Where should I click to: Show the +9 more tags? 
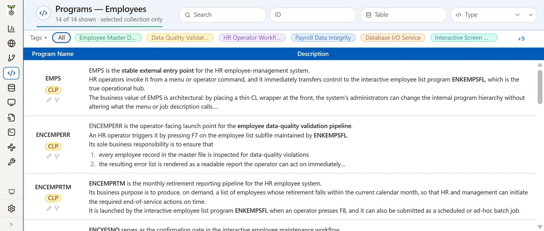(x=521, y=39)
